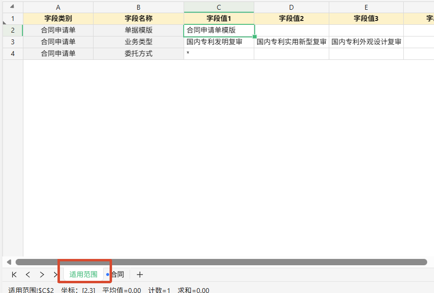Click 合同申请单 in row 3
The width and height of the screenshot is (434, 293).
pyautogui.click(x=58, y=42)
